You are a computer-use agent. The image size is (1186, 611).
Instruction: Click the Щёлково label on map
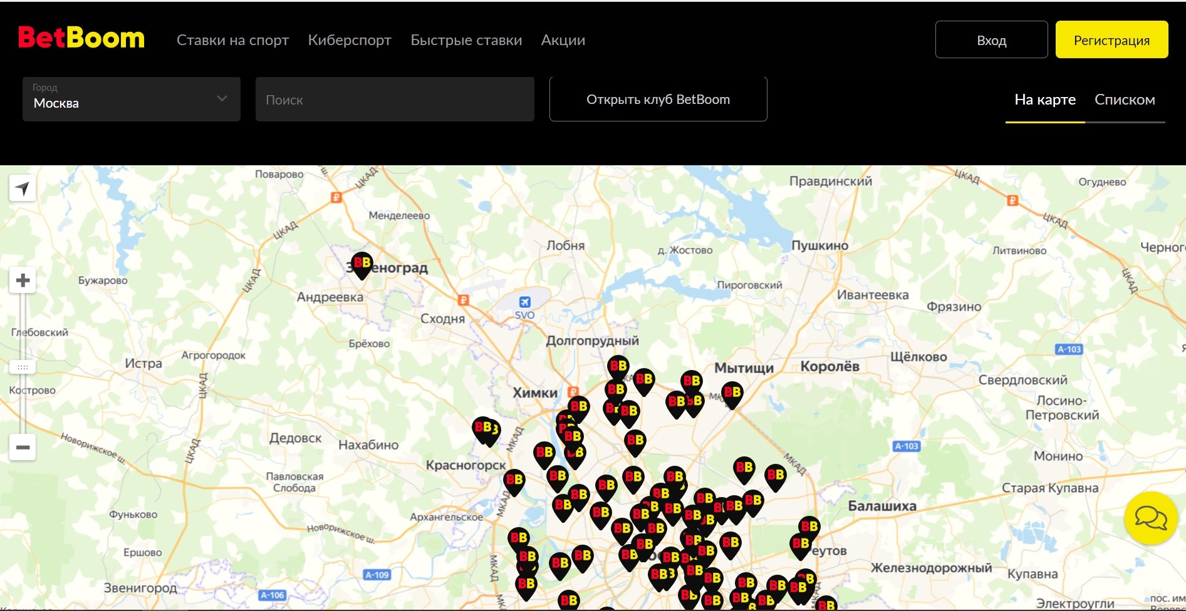tap(918, 357)
